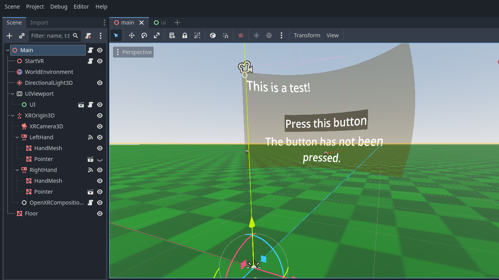The image size is (499, 280).
Task: Collapse the LeftHand node
Action: 17,137
